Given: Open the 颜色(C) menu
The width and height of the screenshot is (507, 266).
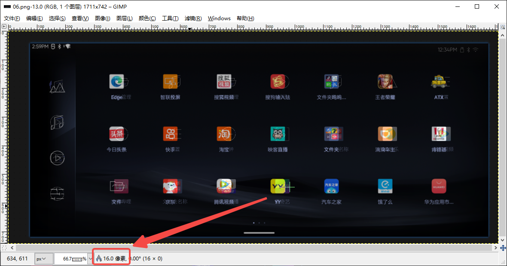Looking at the screenshot, I should [147, 18].
